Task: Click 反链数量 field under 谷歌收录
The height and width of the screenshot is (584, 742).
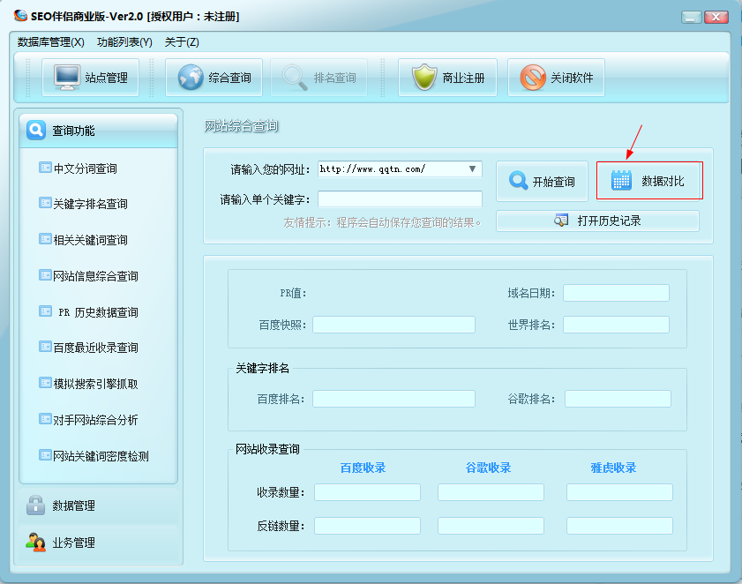Action: click(x=491, y=526)
